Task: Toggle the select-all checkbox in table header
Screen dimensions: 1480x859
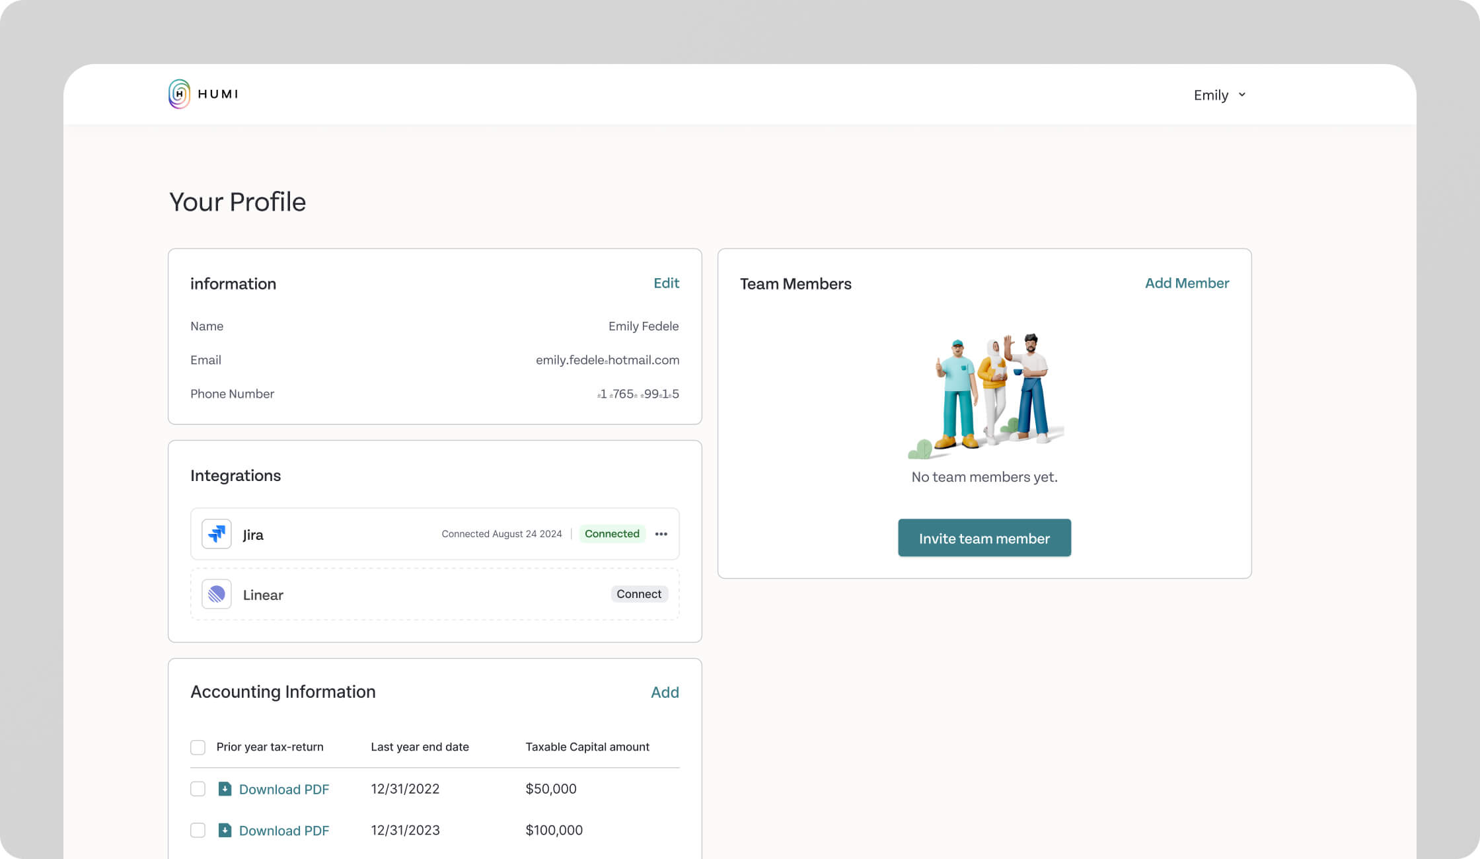Action: point(198,747)
